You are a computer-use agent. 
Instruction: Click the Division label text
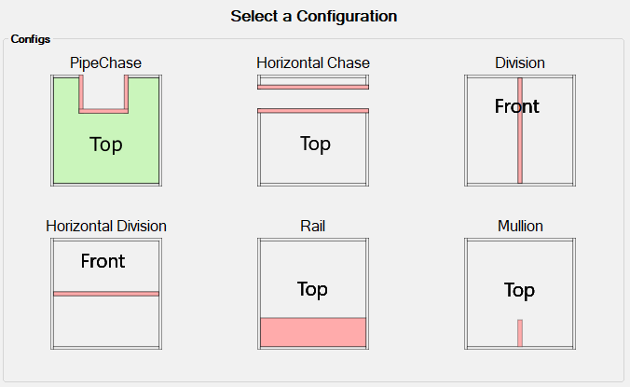click(520, 63)
